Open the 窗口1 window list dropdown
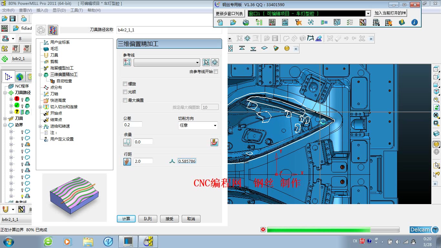441x248 pixels. coord(368,14)
